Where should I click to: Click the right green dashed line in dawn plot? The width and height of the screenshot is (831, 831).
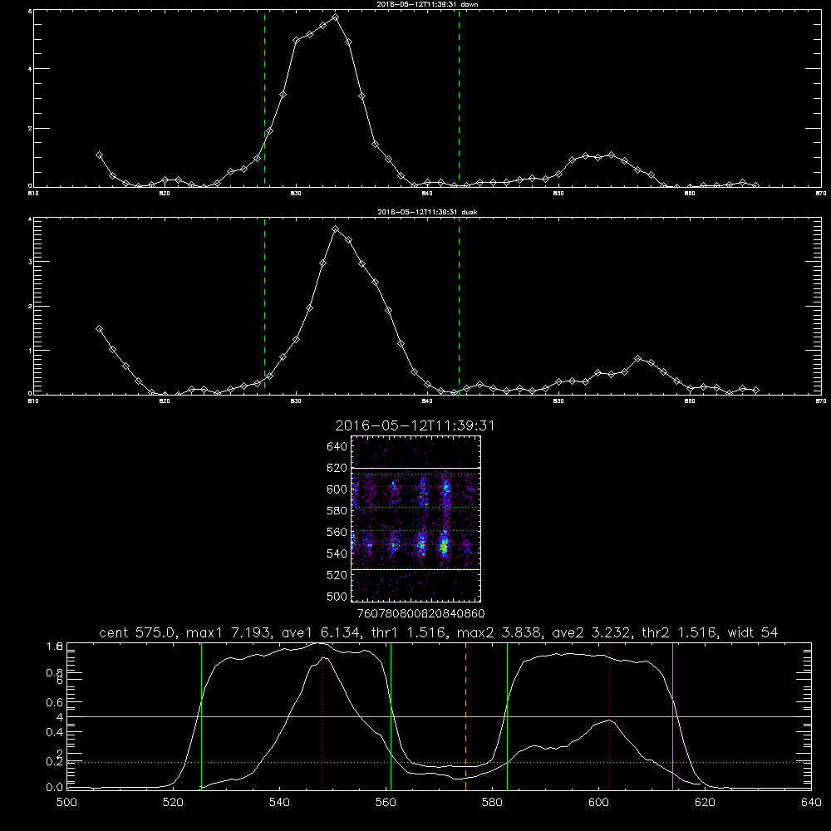pos(459,98)
